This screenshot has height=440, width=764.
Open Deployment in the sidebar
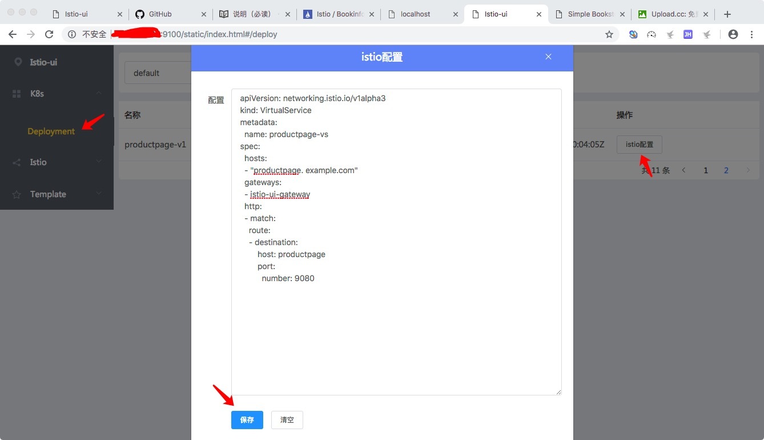[51, 131]
